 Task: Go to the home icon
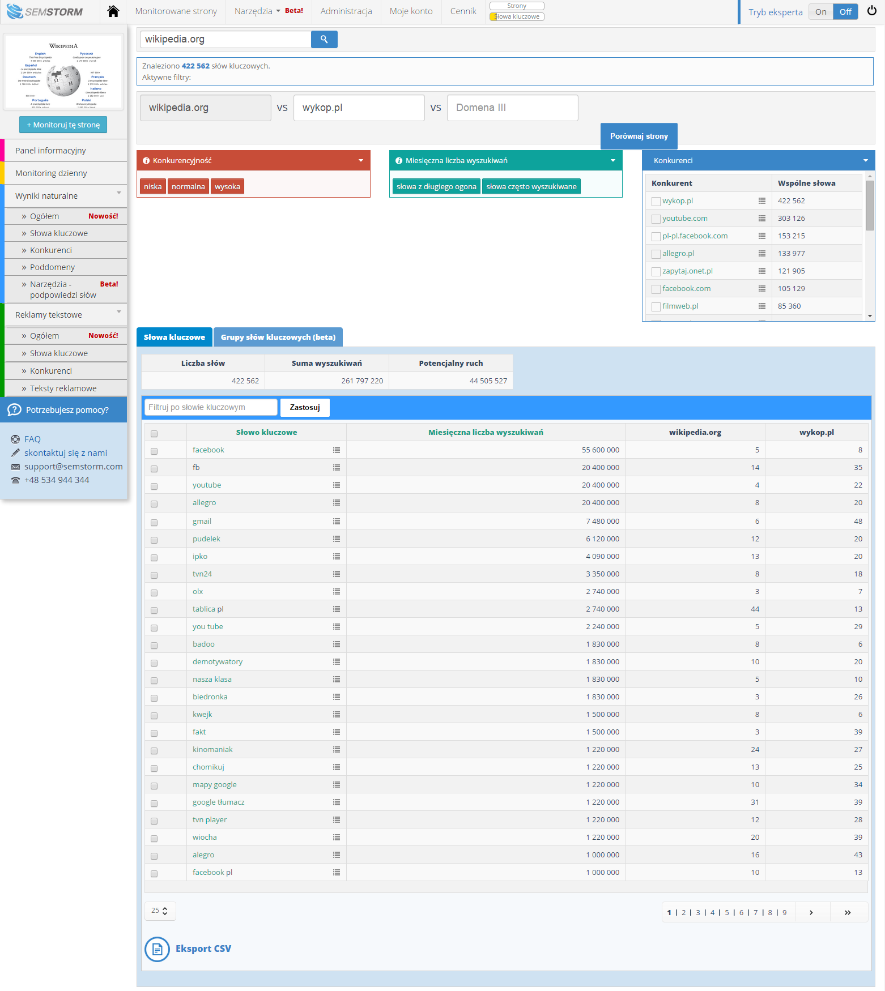[x=113, y=11]
